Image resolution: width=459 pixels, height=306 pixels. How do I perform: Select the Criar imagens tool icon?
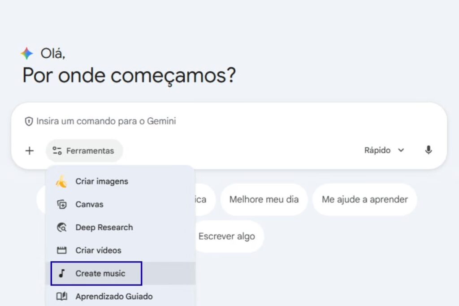pos(62,181)
